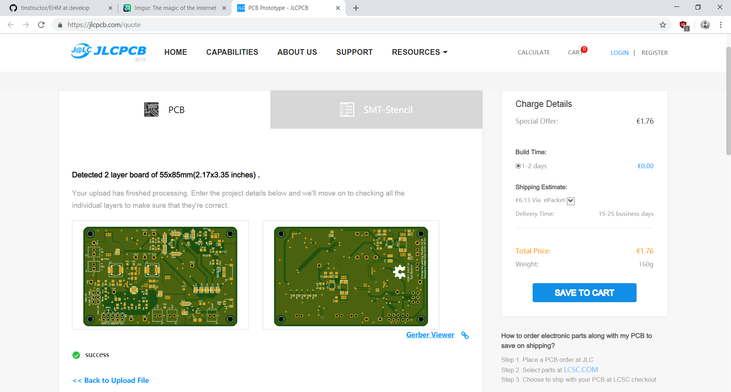Expand the RESOURCES menu
Viewport: 731px width, 392px height.
(420, 52)
